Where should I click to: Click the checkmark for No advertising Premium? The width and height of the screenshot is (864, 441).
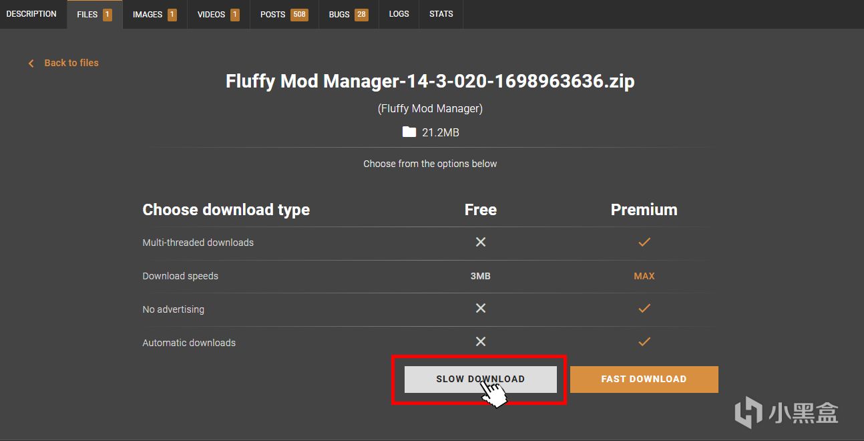pos(644,308)
